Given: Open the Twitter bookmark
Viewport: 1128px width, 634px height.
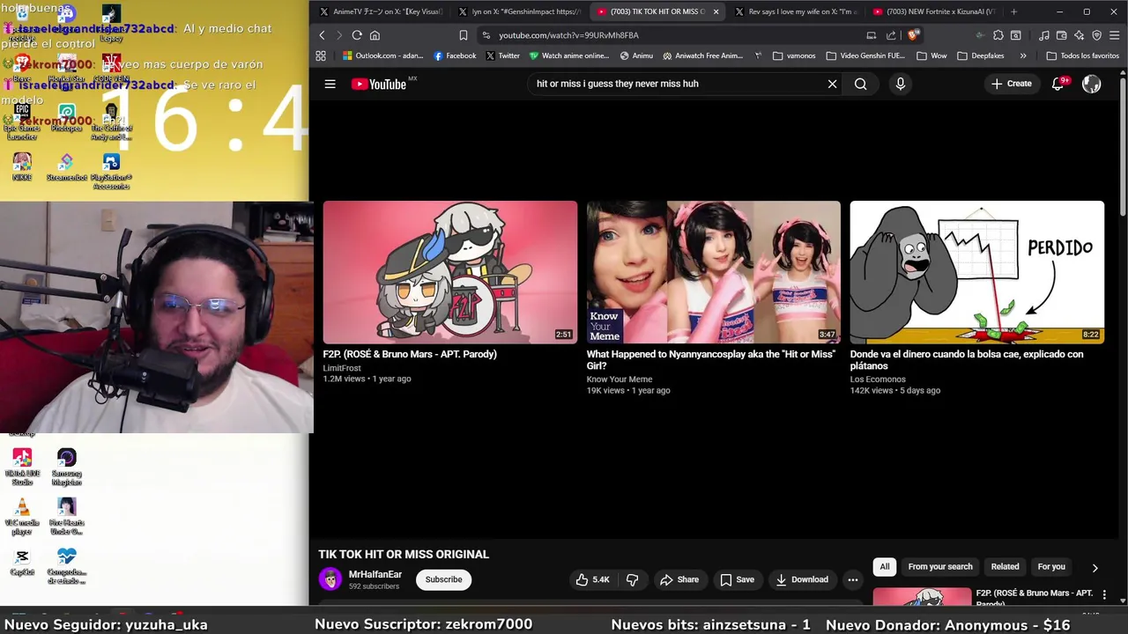Looking at the screenshot, I should [x=503, y=55].
